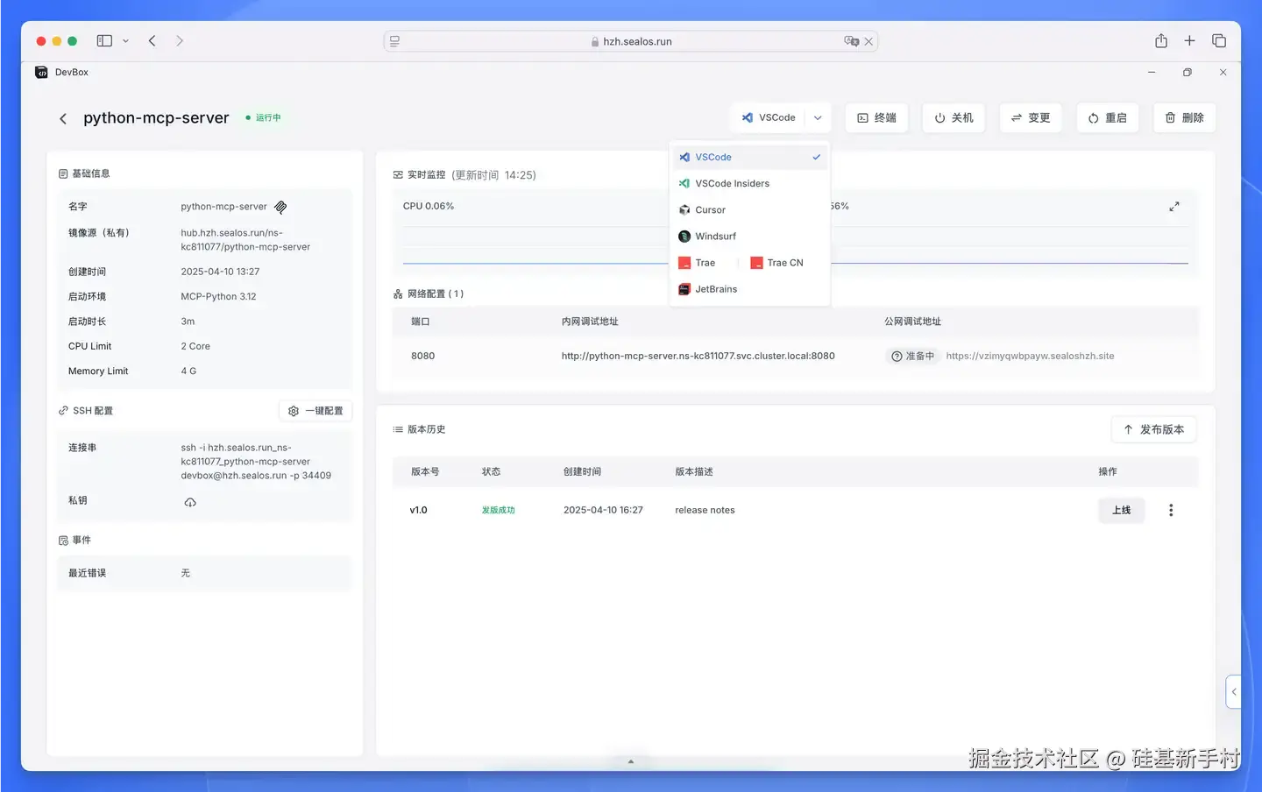Open more actions for version v1.0

click(1171, 509)
